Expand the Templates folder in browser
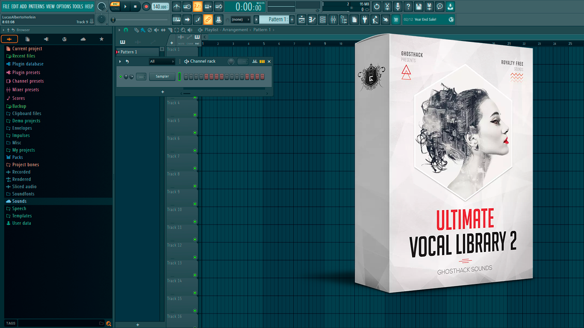The width and height of the screenshot is (584, 328). pos(22,216)
